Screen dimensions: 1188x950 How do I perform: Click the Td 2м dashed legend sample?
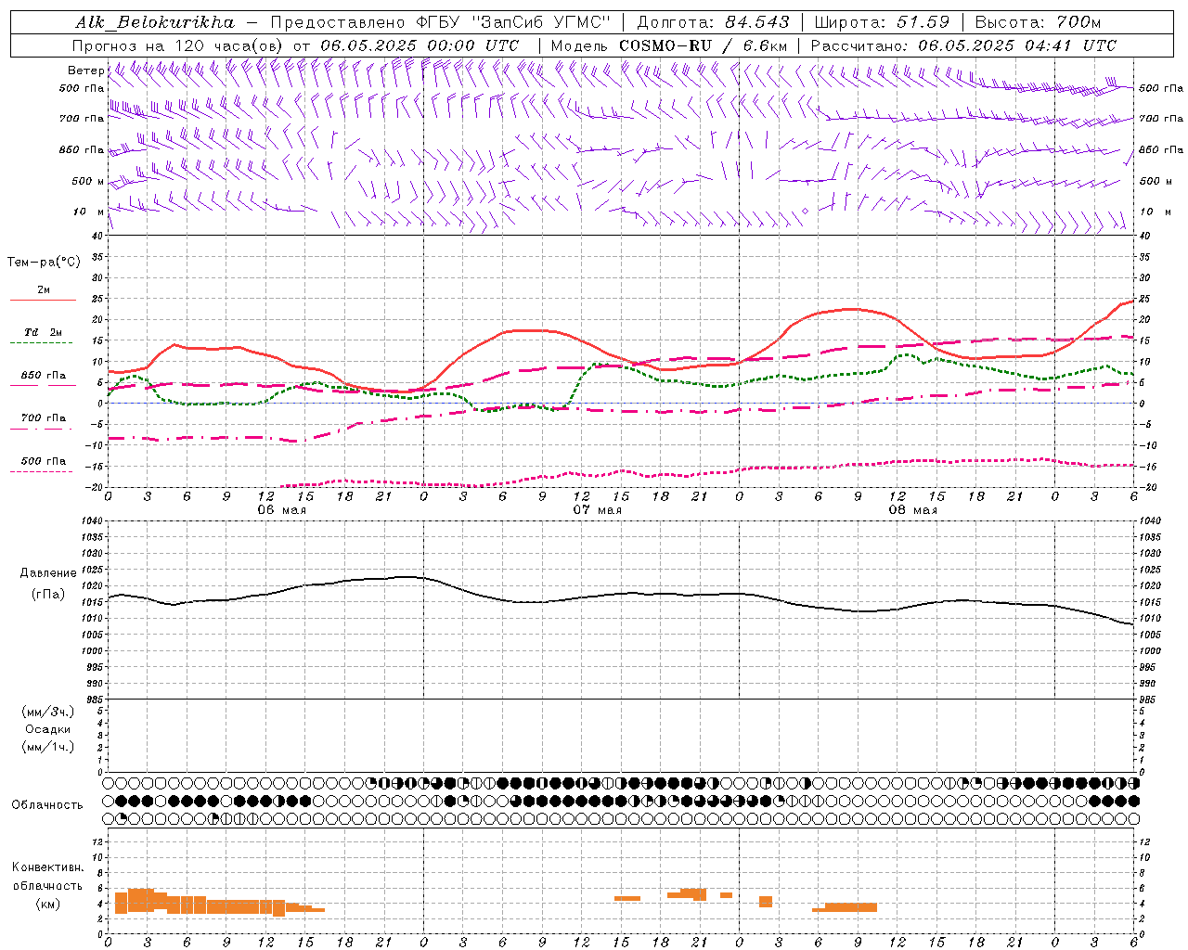click(43, 342)
